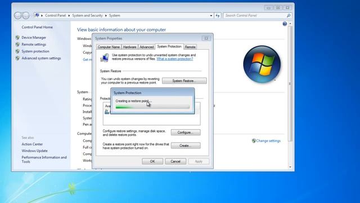Open the Remote settings link
The height and width of the screenshot is (203, 360).
pos(34,45)
